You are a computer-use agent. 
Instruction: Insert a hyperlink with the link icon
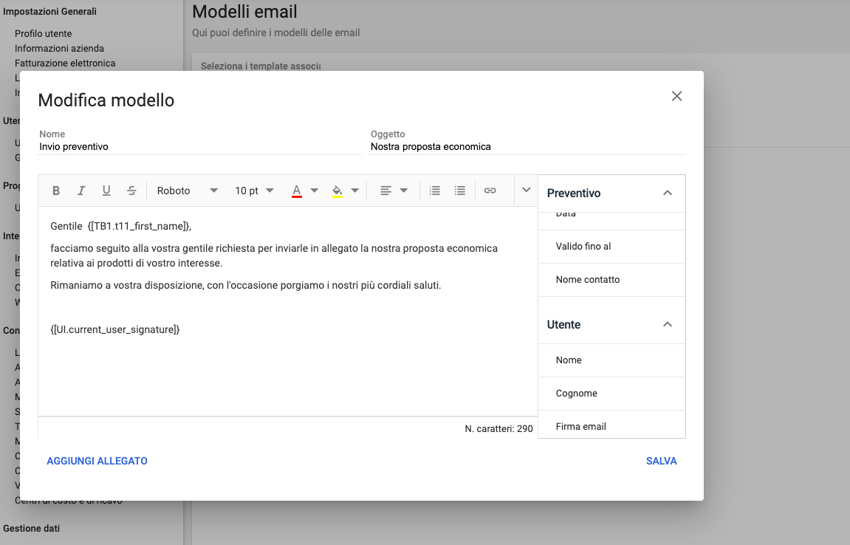pos(490,191)
